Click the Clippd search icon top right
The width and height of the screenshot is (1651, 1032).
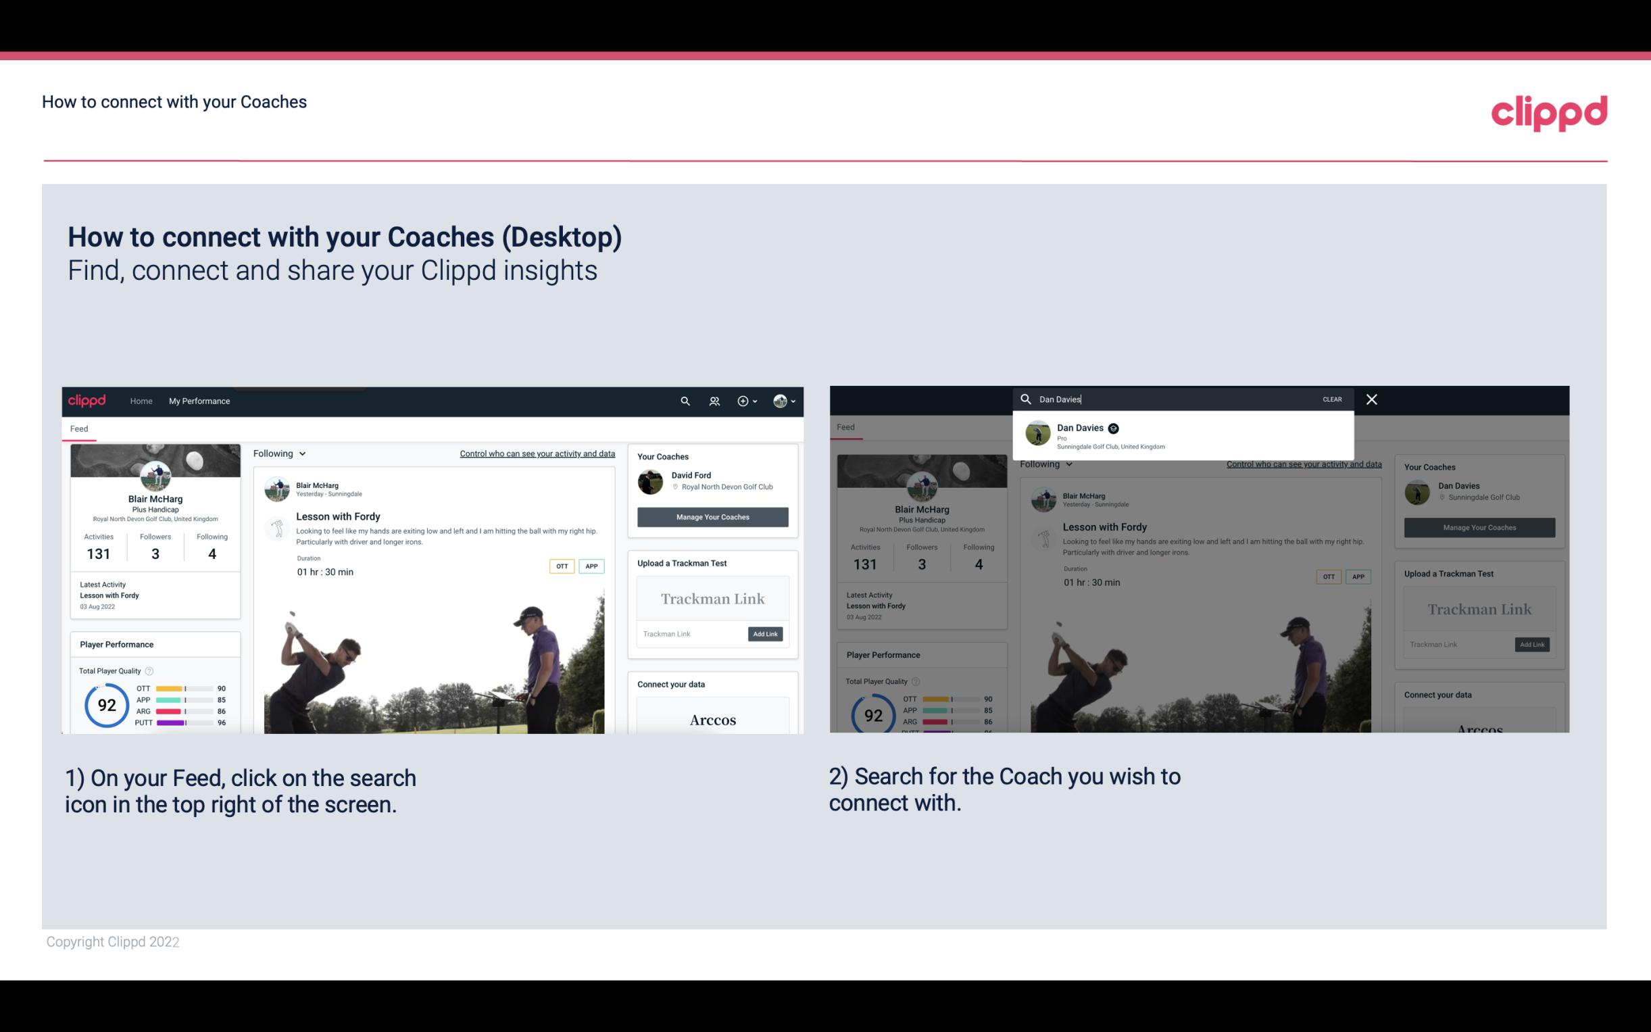(x=683, y=401)
